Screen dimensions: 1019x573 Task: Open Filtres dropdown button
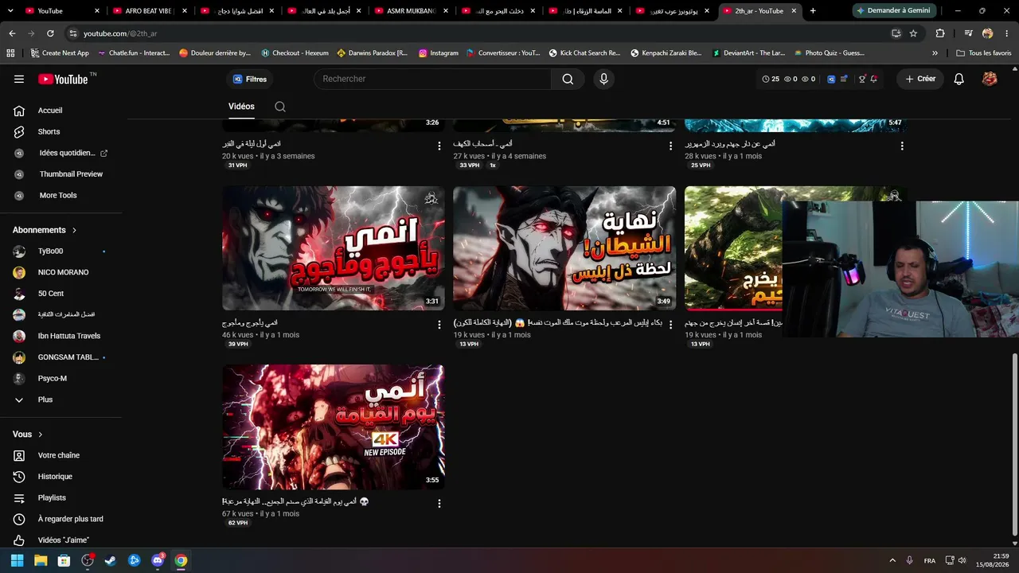(250, 79)
